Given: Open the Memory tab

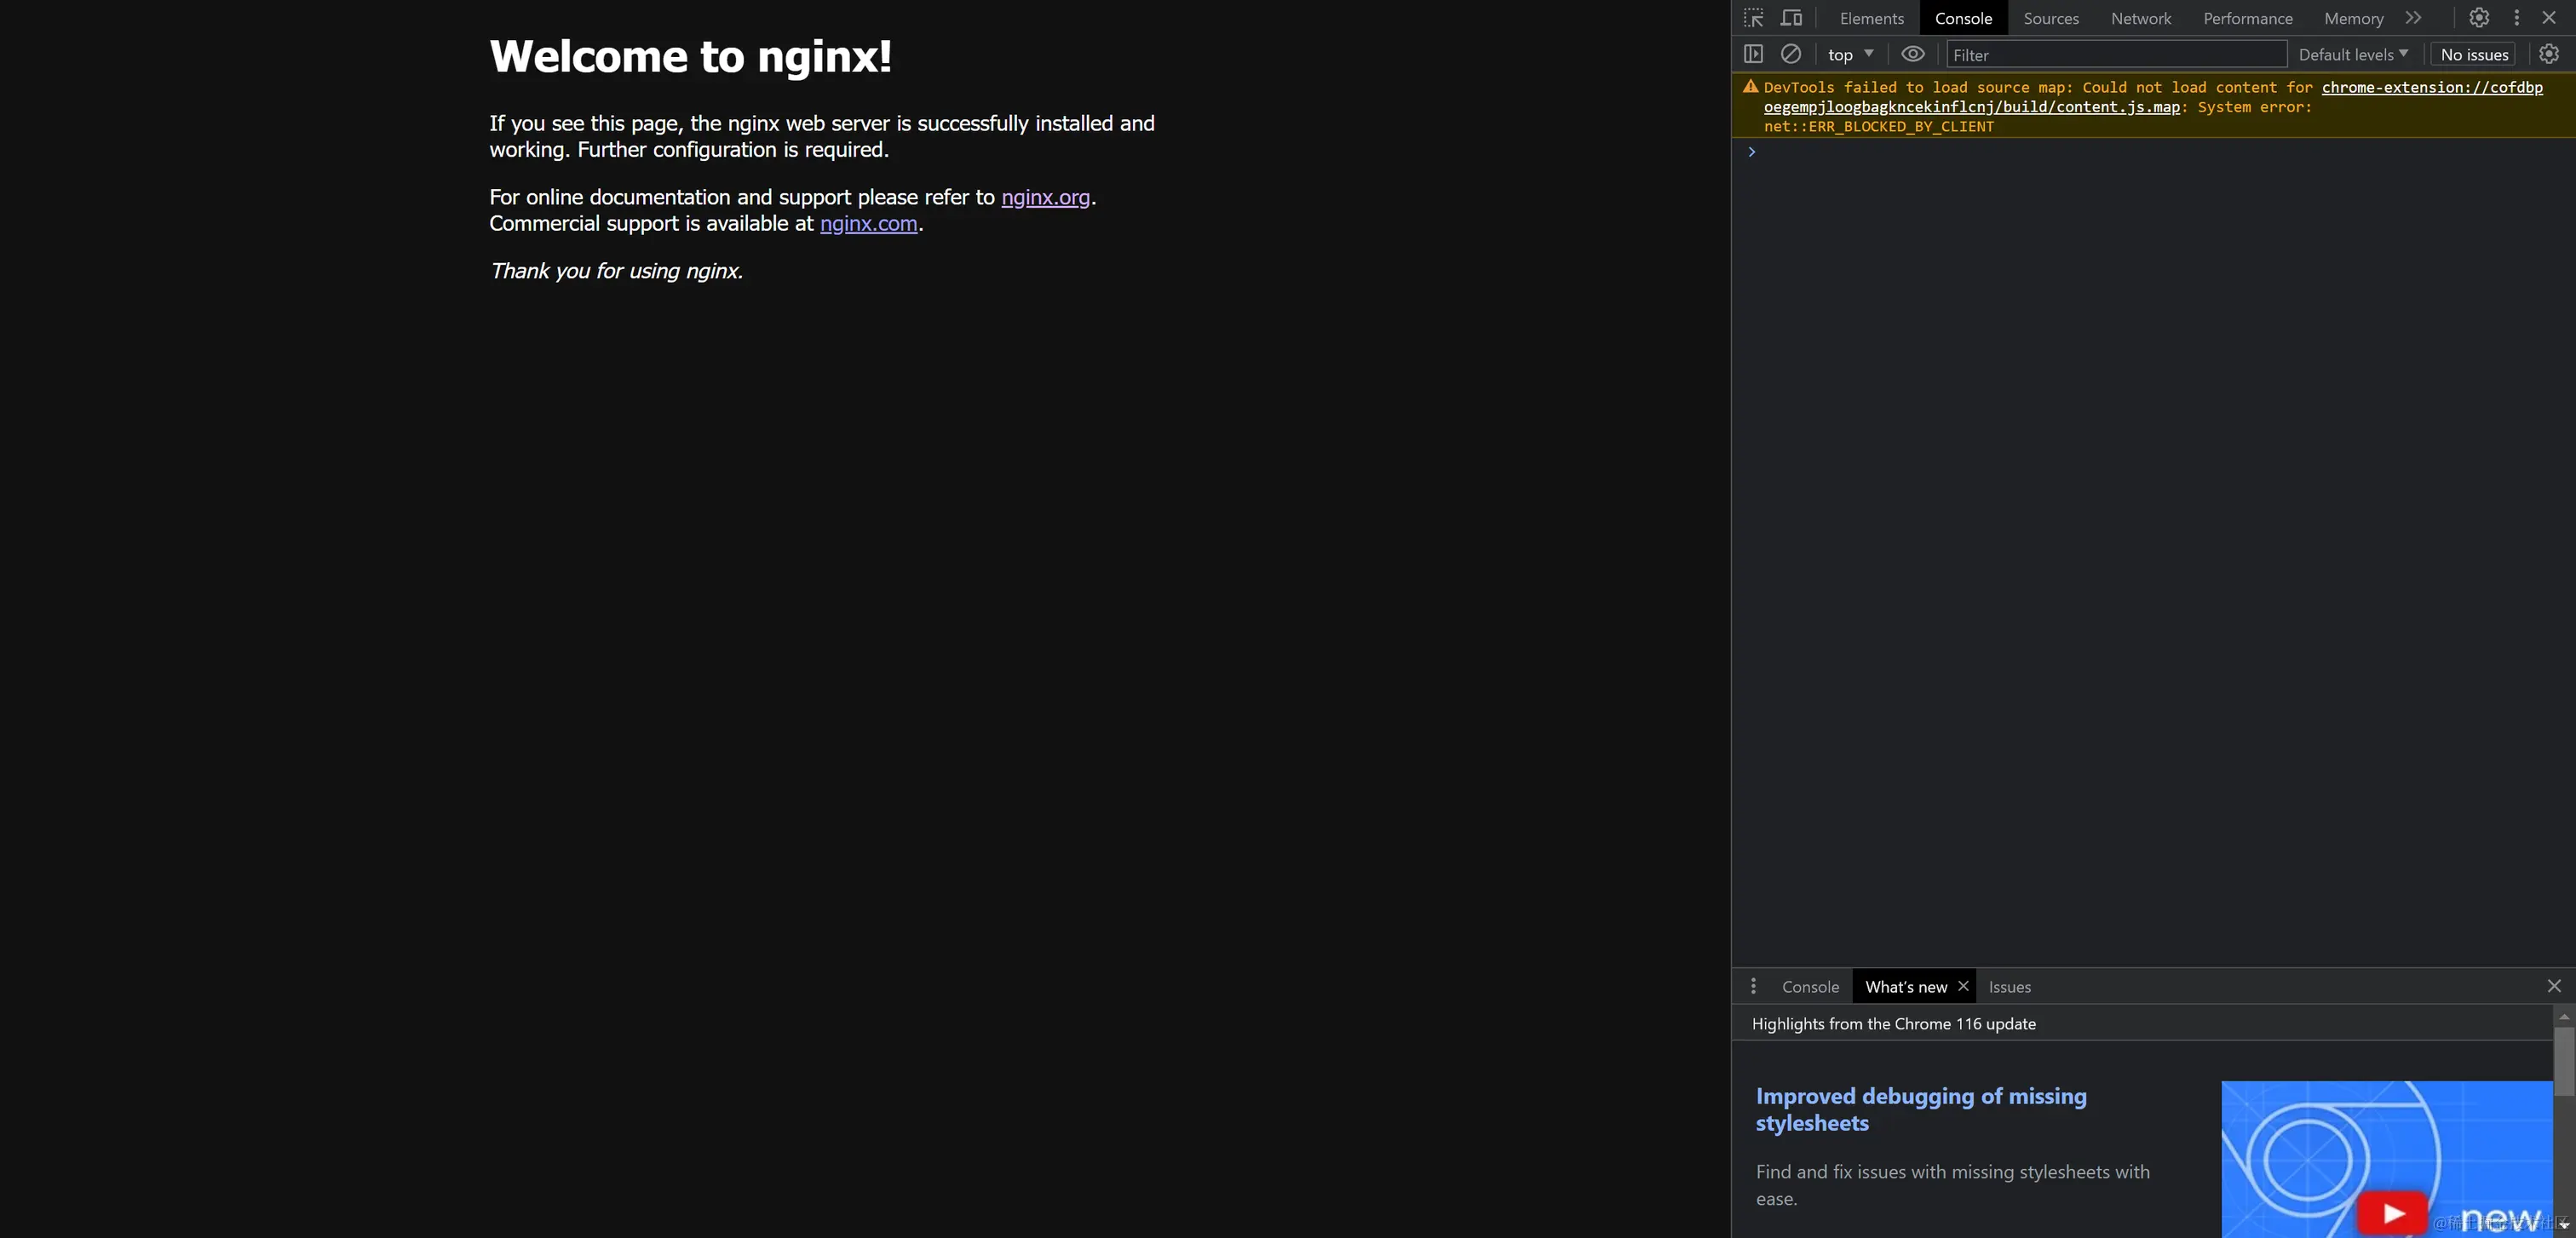Looking at the screenshot, I should coord(2354,18).
